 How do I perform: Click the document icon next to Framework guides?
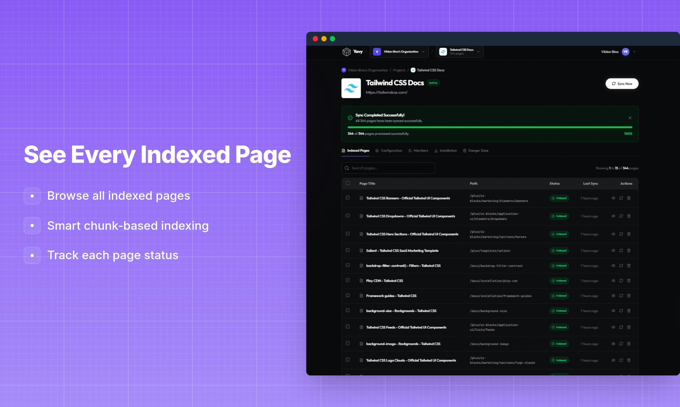(x=361, y=296)
